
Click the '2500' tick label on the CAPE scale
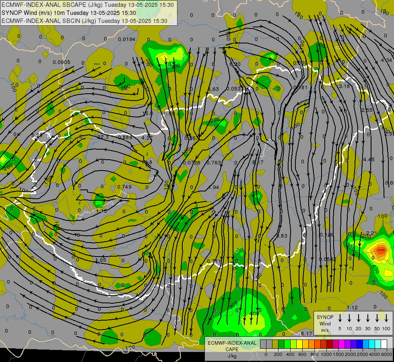click(363, 354)
